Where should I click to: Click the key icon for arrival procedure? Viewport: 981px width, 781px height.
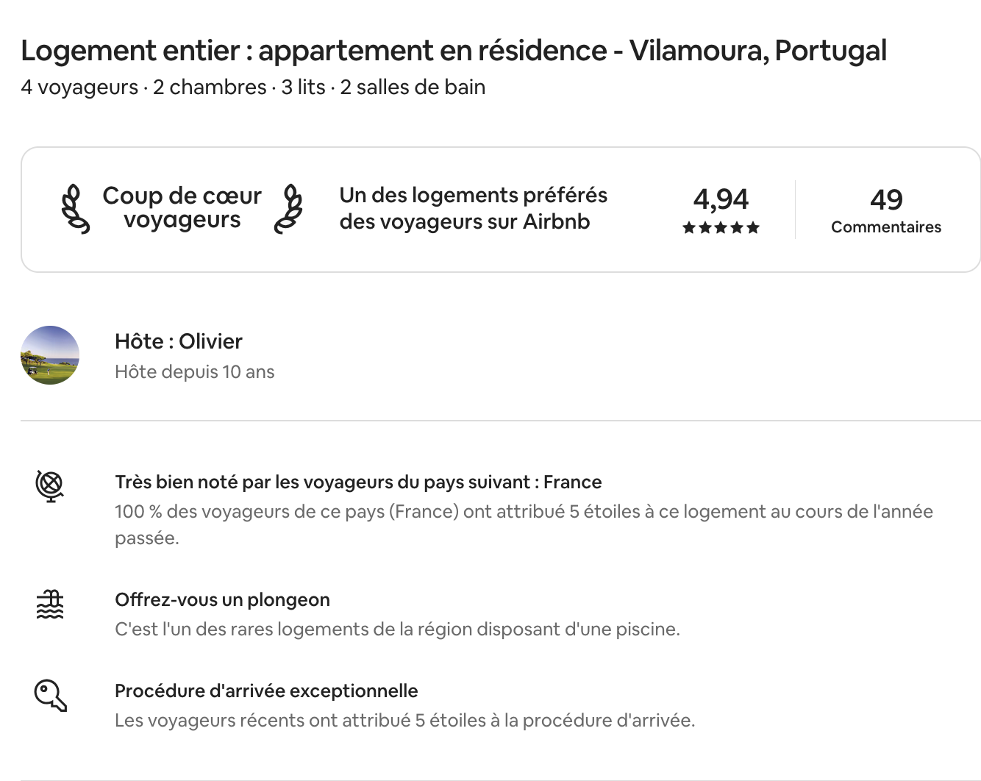50,696
